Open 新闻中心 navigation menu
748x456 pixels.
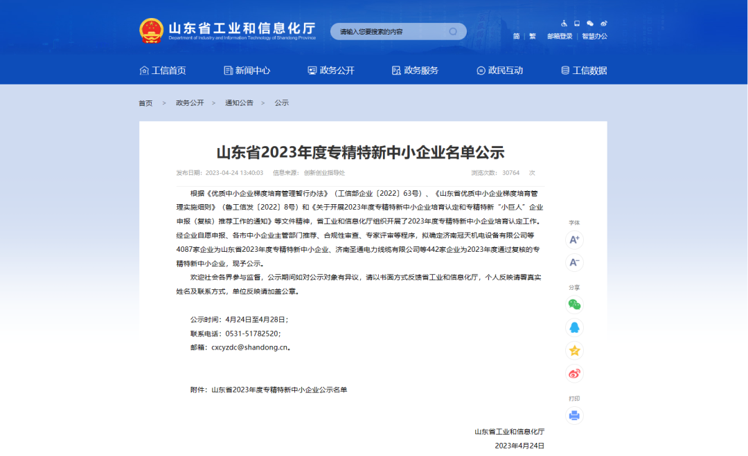[x=247, y=71]
